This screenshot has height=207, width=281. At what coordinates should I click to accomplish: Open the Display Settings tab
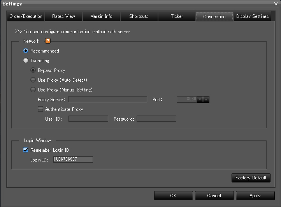pos(252,16)
